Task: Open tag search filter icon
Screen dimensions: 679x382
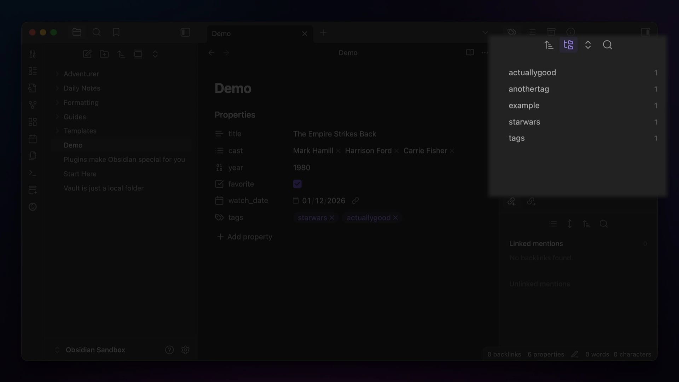Action: [607, 45]
